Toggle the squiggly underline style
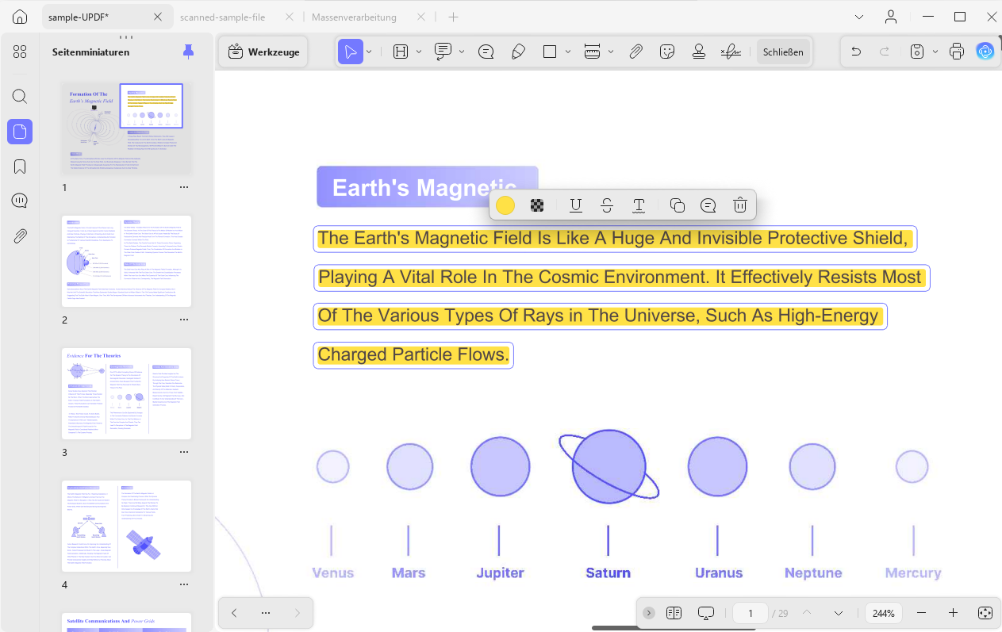This screenshot has height=632, width=1002. tap(639, 205)
